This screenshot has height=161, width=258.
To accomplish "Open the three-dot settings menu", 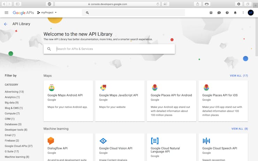I will [243, 13].
